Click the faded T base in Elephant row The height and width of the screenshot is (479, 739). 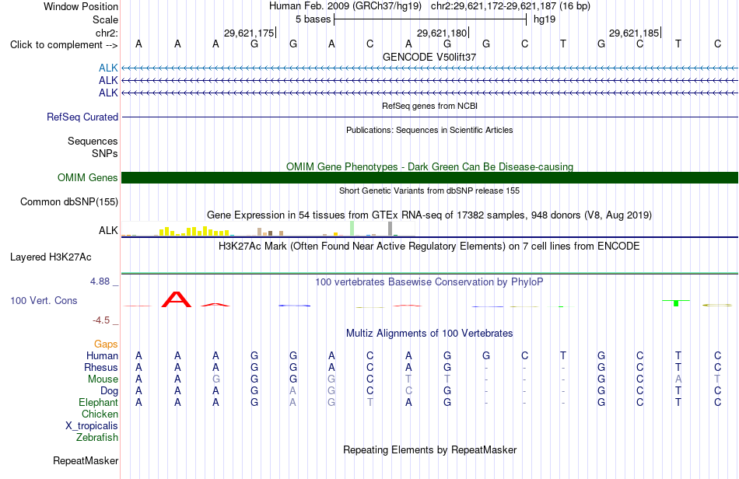click(370, 402)
